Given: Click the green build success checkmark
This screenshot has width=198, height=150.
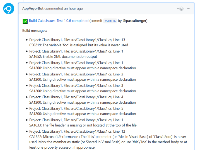Looking at the screenshot, I should 25,21.
